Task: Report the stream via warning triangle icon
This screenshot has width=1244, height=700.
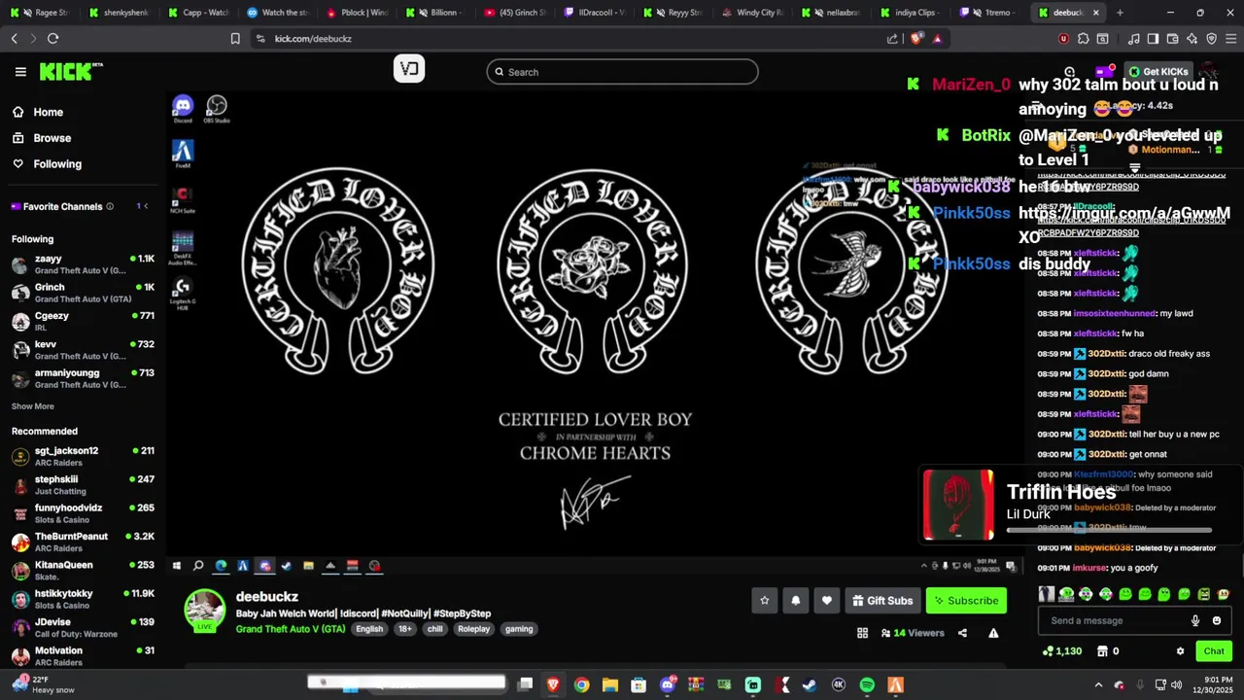Action: click(993, 633)
